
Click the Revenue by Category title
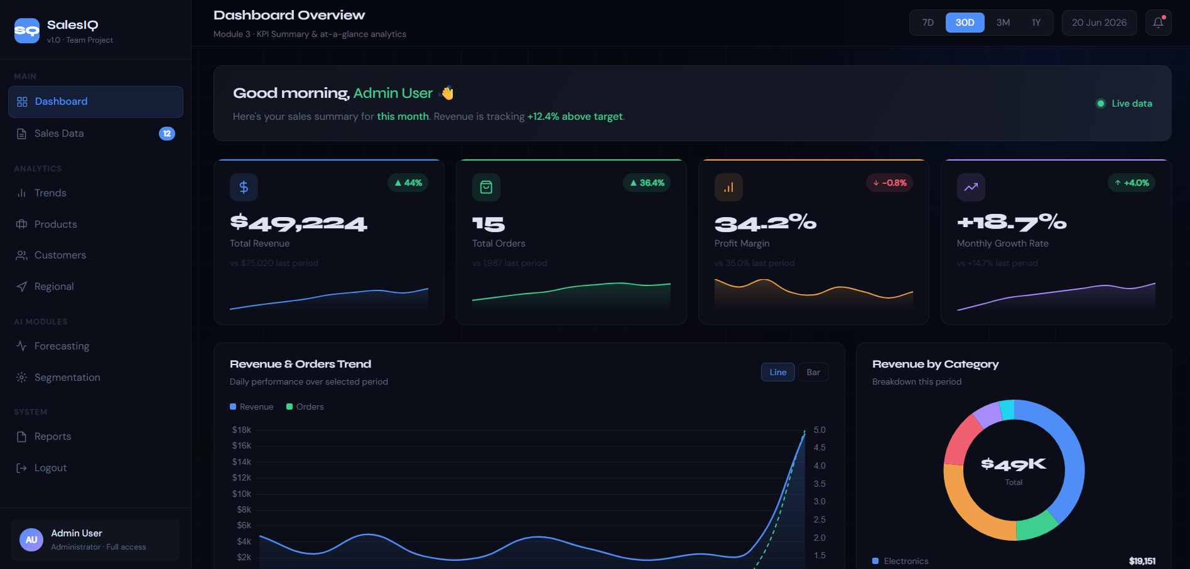click(x=935, y=364)
